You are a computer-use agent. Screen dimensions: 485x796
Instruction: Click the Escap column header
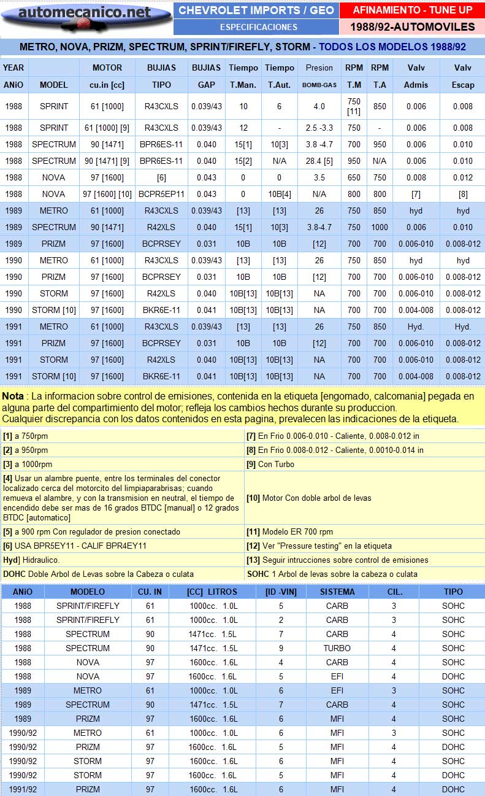pos(463,85)
